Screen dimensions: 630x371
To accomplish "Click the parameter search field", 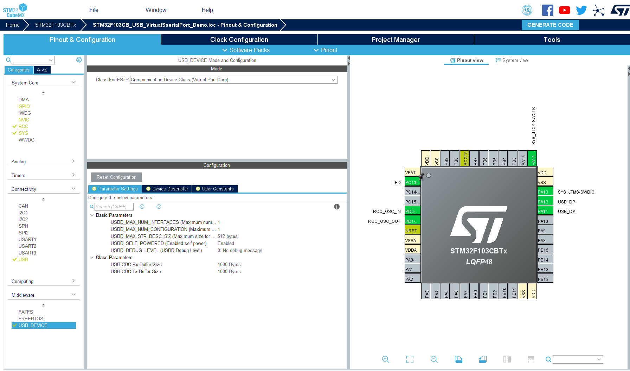I will click(113, 207).
